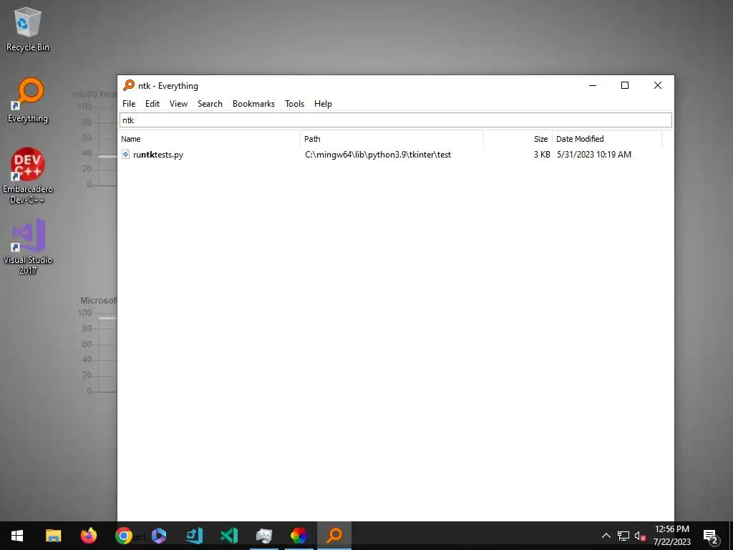Select the Embarcadero Dev-C++ desktop shortcut
The height and width of the screenshot is (550, 733).
coord(28,175)
